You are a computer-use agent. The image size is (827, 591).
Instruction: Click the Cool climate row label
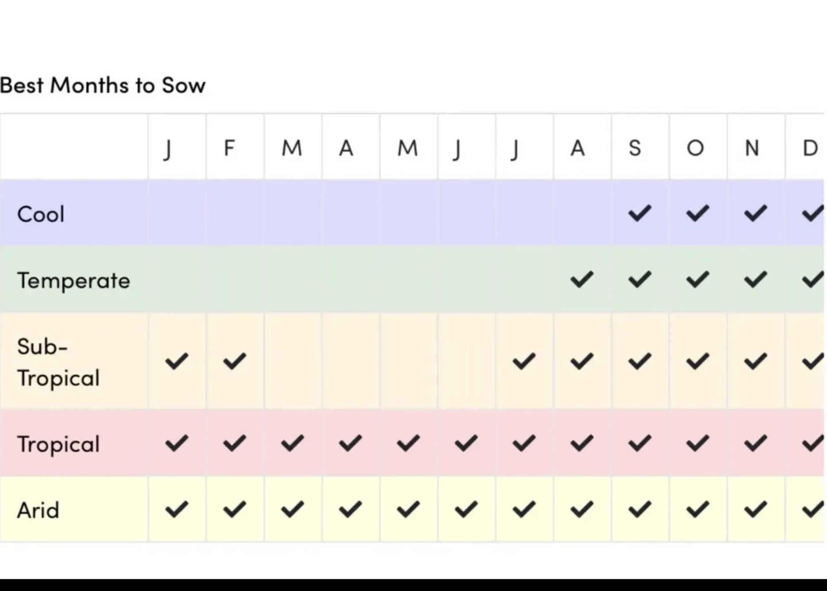point(41,214)
